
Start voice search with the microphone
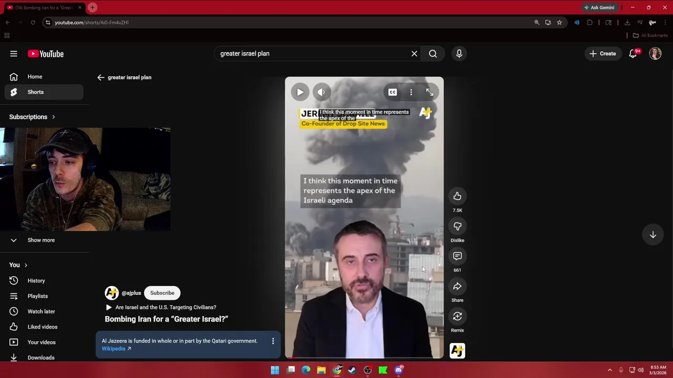[x=459, y=54]
